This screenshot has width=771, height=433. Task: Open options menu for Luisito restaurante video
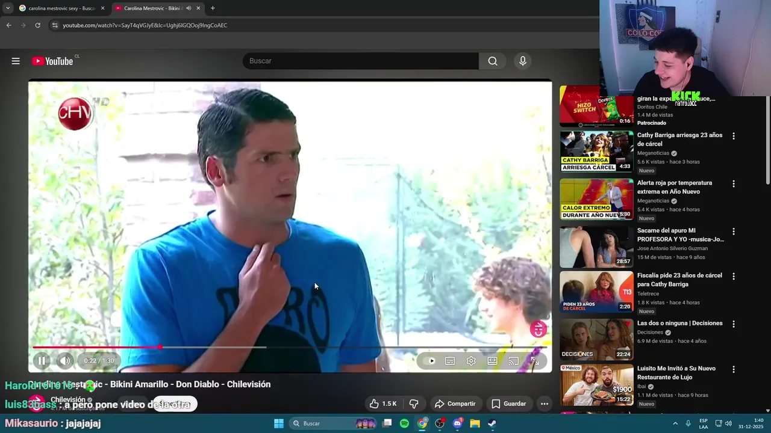point(734,369)
